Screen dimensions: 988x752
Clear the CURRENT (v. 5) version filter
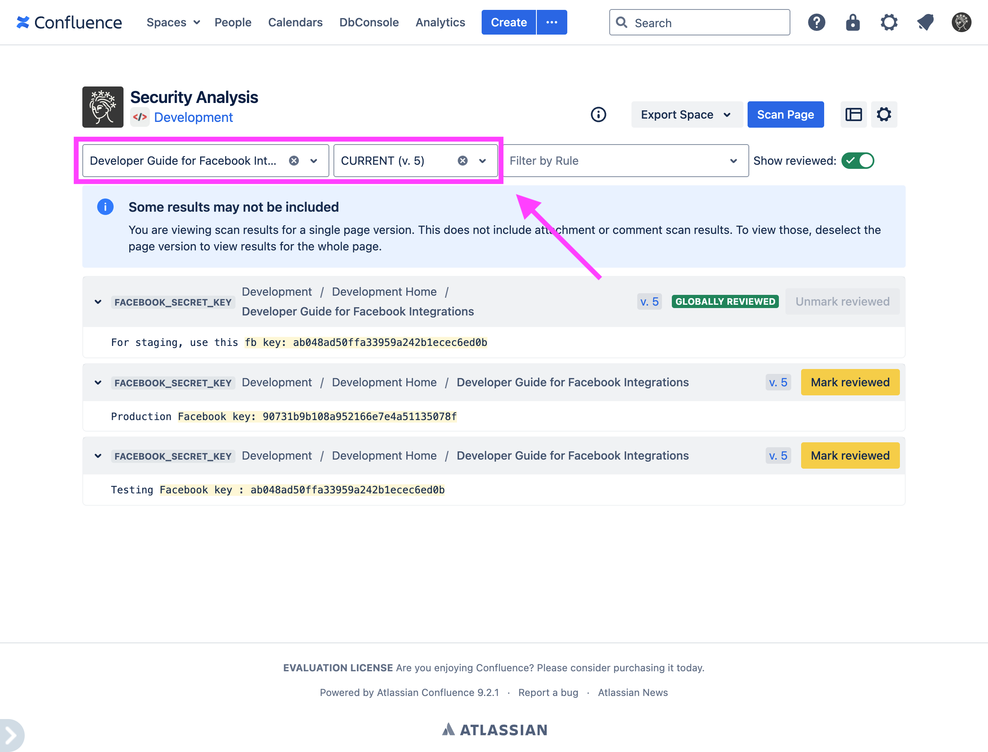click(463, 161)
